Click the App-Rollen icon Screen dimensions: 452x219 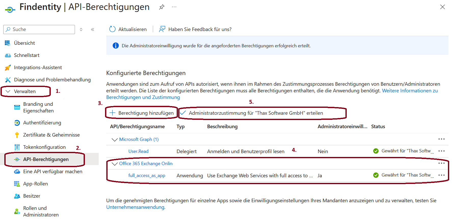[17, 184]
